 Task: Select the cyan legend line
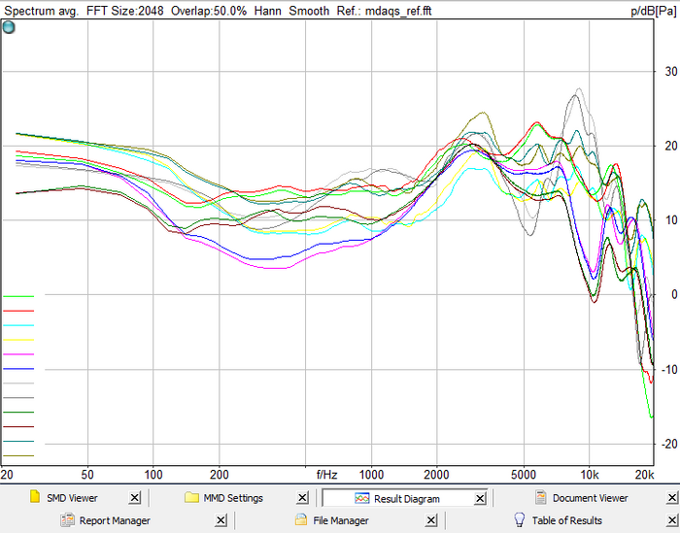(x=18, y=325)
